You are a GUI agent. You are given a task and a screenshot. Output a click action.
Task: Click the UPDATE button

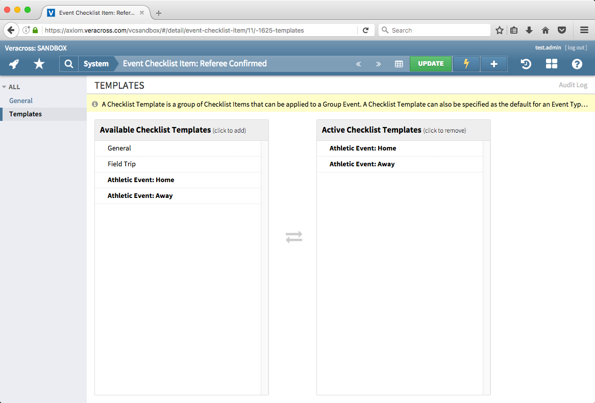(x=431, y=64)
